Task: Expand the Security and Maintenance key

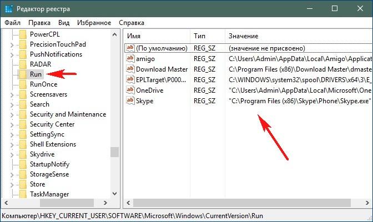Action: (x=12, y=115)
